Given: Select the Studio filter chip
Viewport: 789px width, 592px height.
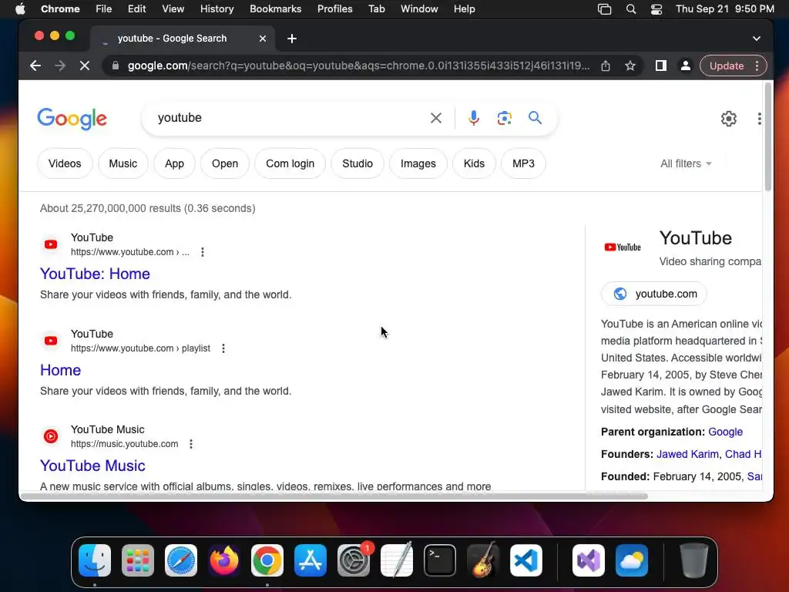Looking at the screenshot, I should [358, 163].
